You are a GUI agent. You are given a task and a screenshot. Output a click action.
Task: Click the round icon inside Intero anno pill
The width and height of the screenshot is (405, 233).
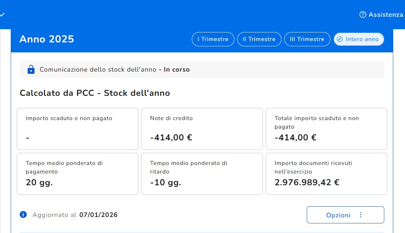point(340,39)
